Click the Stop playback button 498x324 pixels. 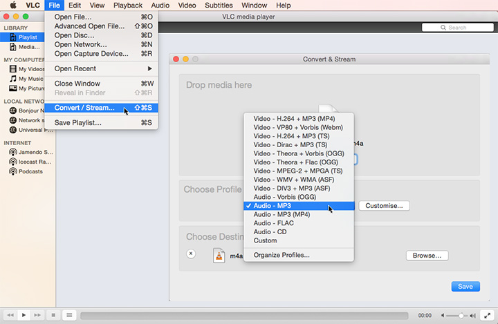[53, 315]
